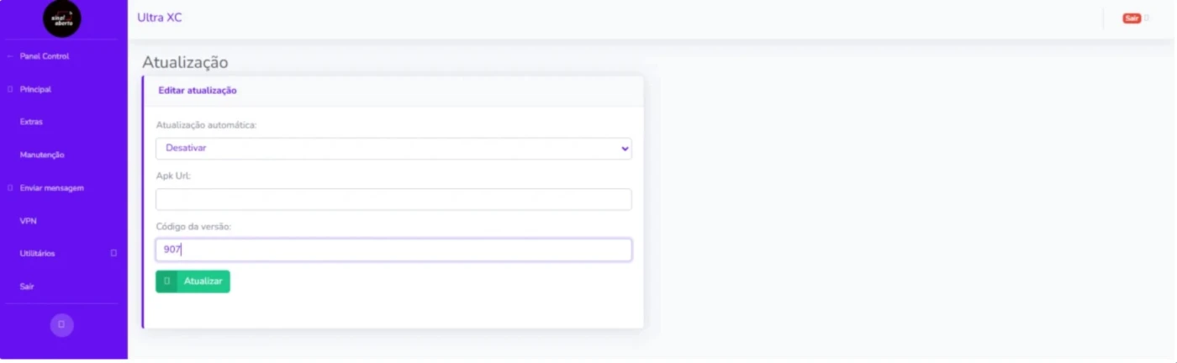Click the green Atualizar button

pyautogui.click(x=193, y=281)
